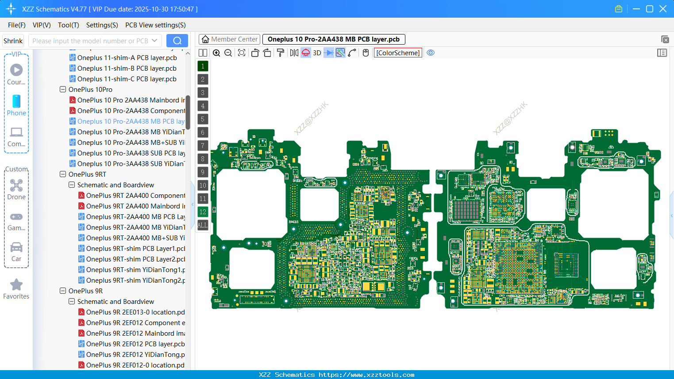Collapse the OnePlus 10Pro tree node

coord(62,89)
